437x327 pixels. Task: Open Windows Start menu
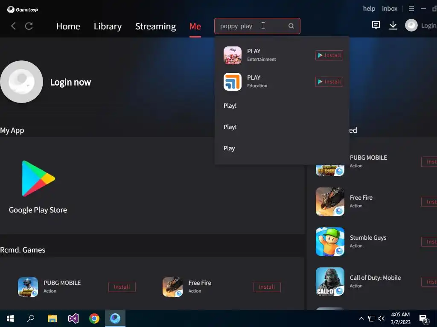[x=10, y=318]
